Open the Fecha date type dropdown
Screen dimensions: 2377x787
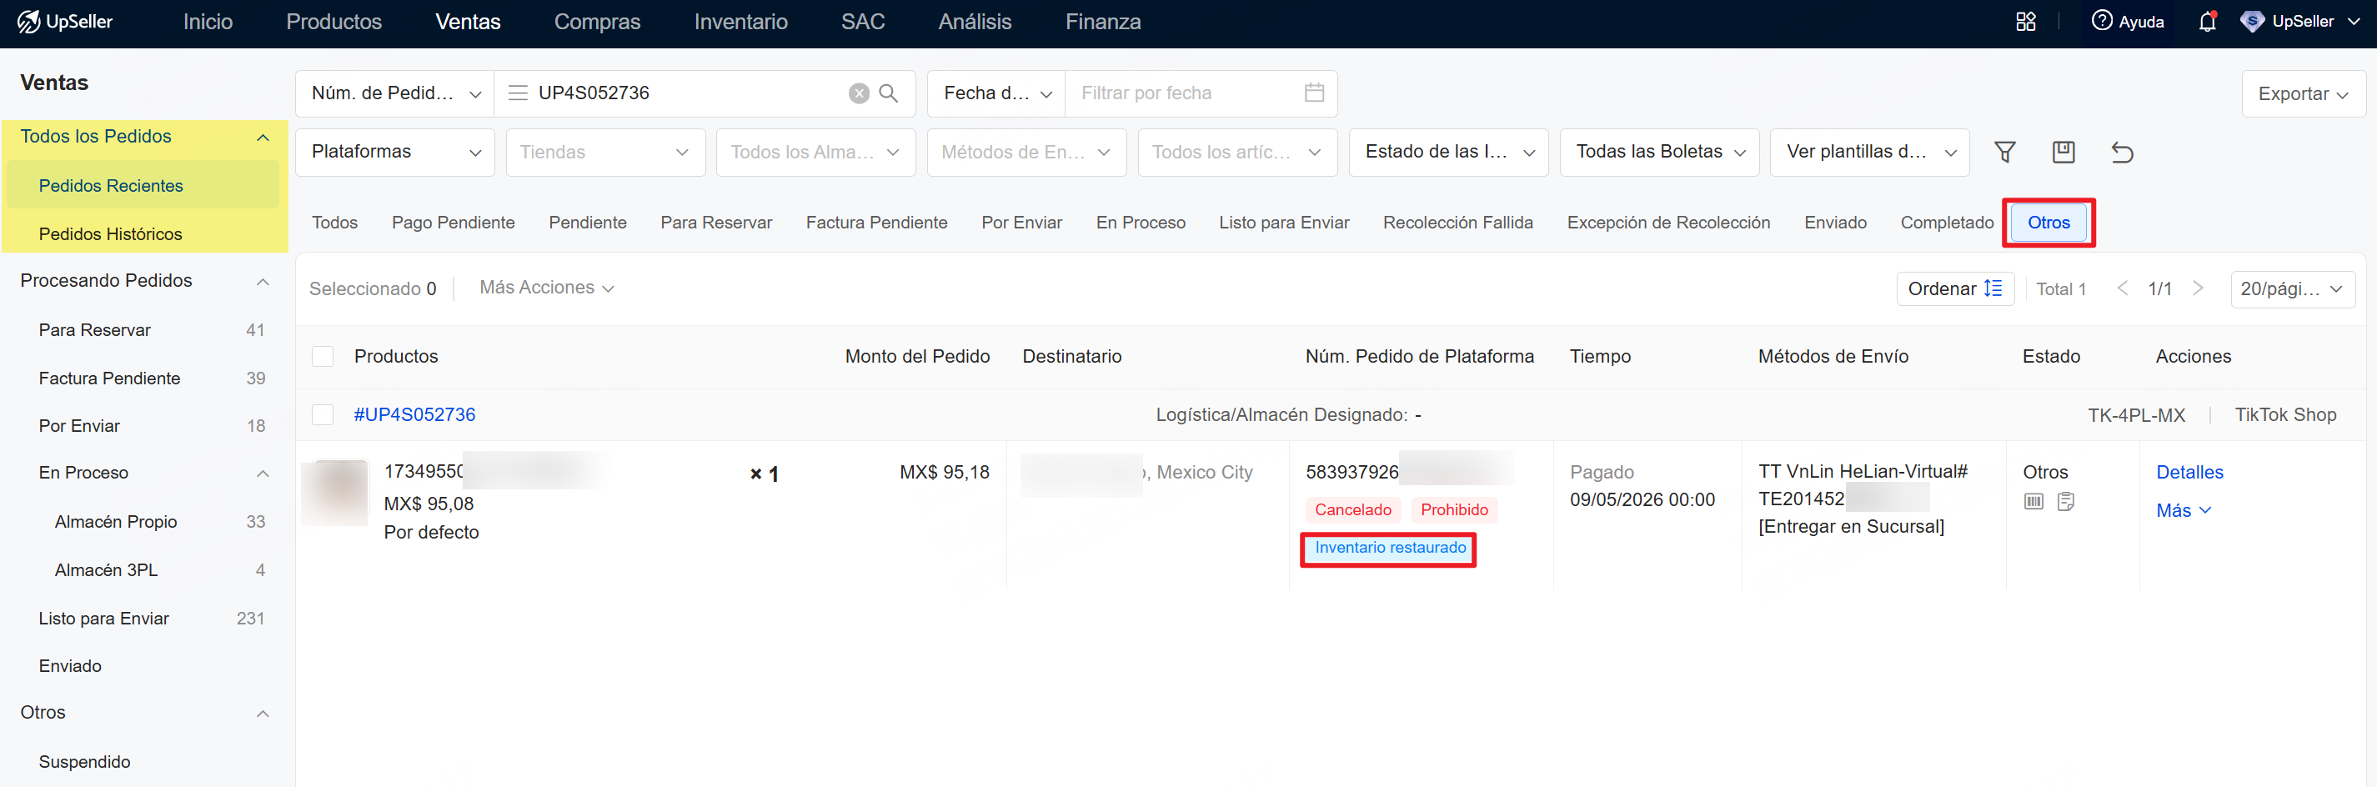996,93
